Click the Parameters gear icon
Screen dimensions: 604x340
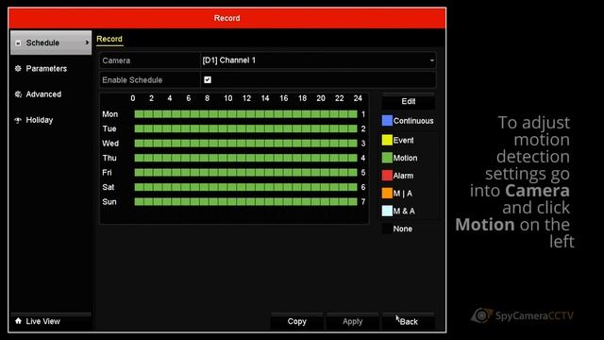point(18,69)
